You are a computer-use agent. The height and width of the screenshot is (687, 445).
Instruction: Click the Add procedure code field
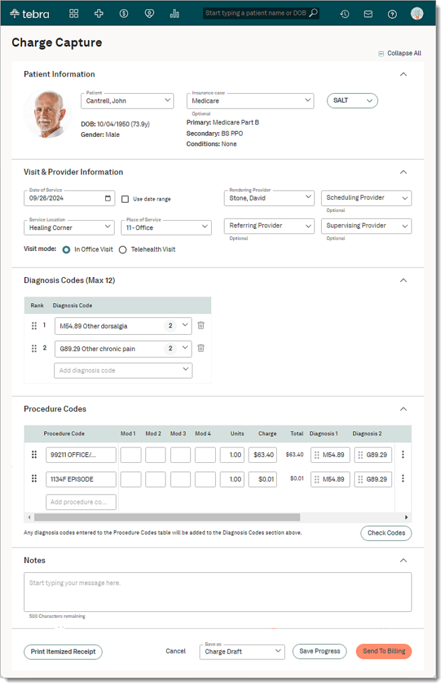(81, 502)
